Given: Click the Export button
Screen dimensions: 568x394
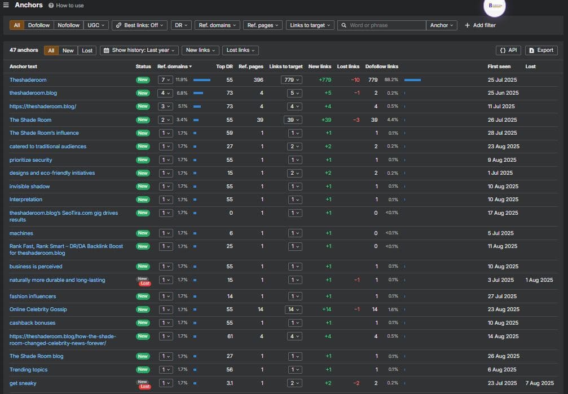Looking at the screenshot, I should tap(541, 50).
